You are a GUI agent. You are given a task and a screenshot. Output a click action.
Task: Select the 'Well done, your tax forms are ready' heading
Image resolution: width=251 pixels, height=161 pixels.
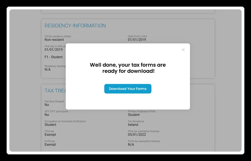coord(128,68)
